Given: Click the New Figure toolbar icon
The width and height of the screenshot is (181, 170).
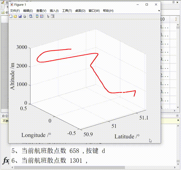Looking at the screenshot, I should [11, 16].
